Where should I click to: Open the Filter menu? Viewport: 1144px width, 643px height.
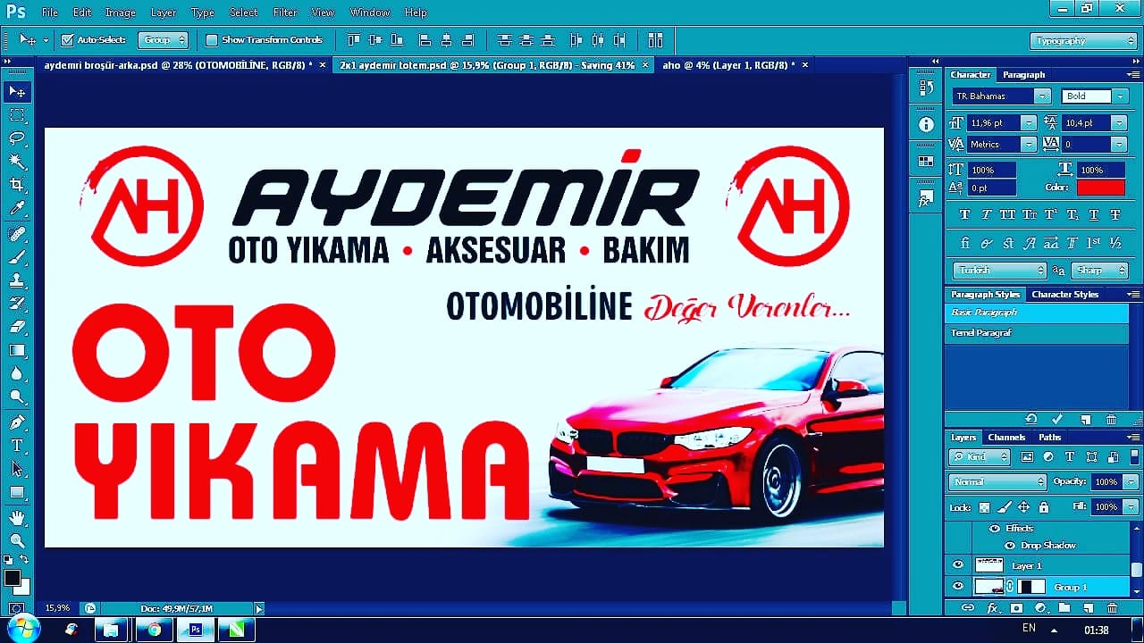[285, 13]
